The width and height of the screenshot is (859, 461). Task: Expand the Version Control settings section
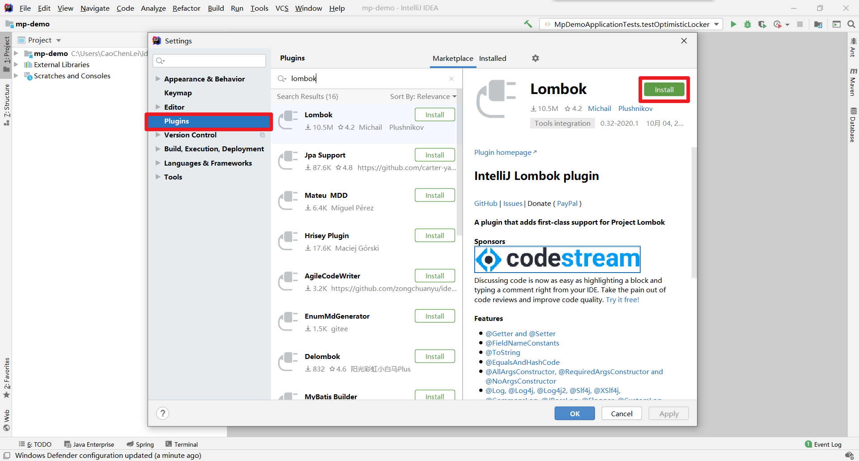[157, 135]
